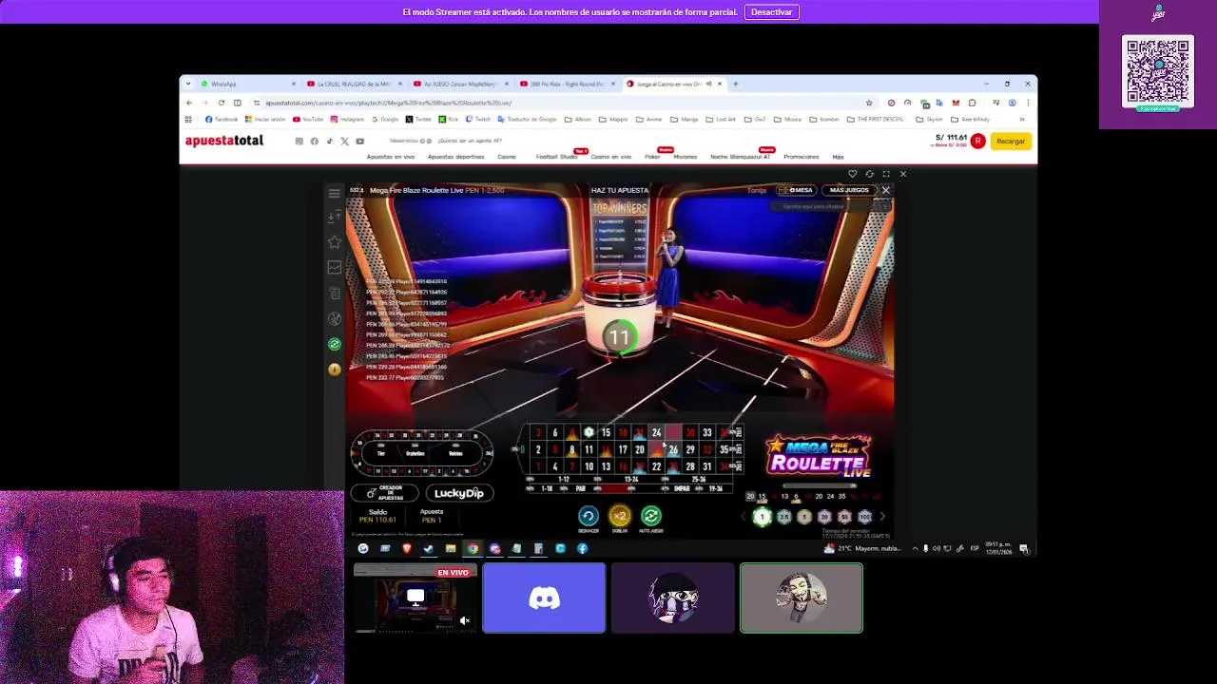Screen dimensions: 1217x684
Task: Bet on PAR even field
Action: pos(580,488)
